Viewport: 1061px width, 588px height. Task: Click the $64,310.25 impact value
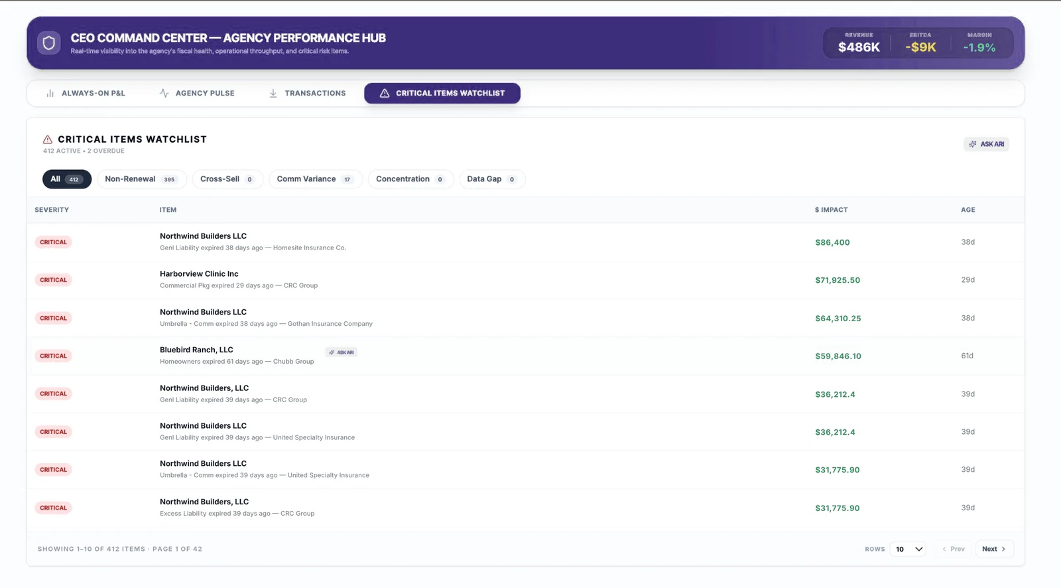point(838,319)
